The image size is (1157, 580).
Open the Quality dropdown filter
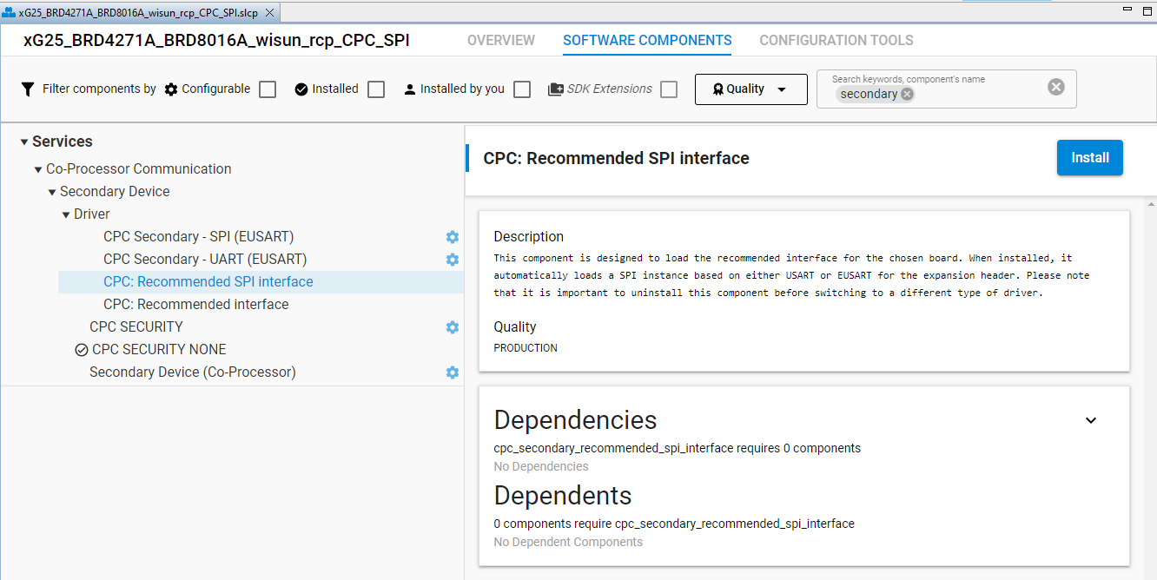[x=750, y=89]
